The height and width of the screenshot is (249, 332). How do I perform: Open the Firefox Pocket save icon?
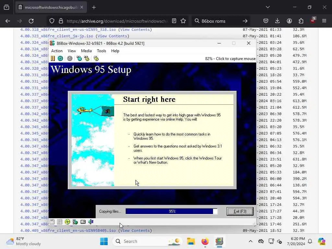266,21
